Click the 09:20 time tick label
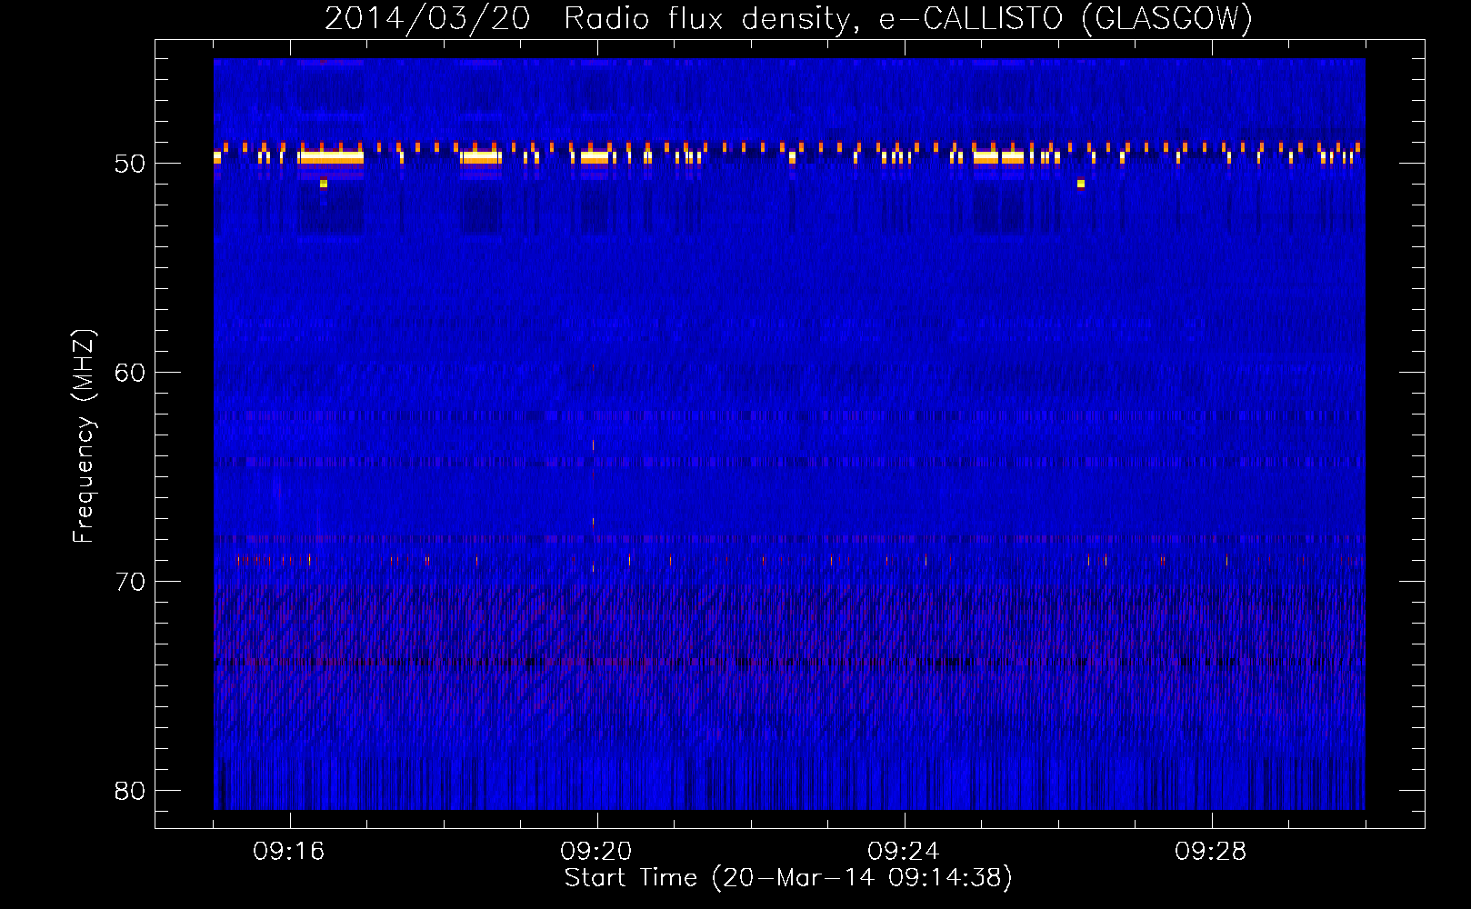This screenshot has width=1471, height=909. tap(596, 852)
